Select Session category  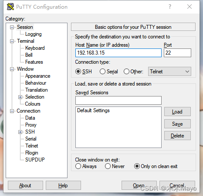point(25,27)
